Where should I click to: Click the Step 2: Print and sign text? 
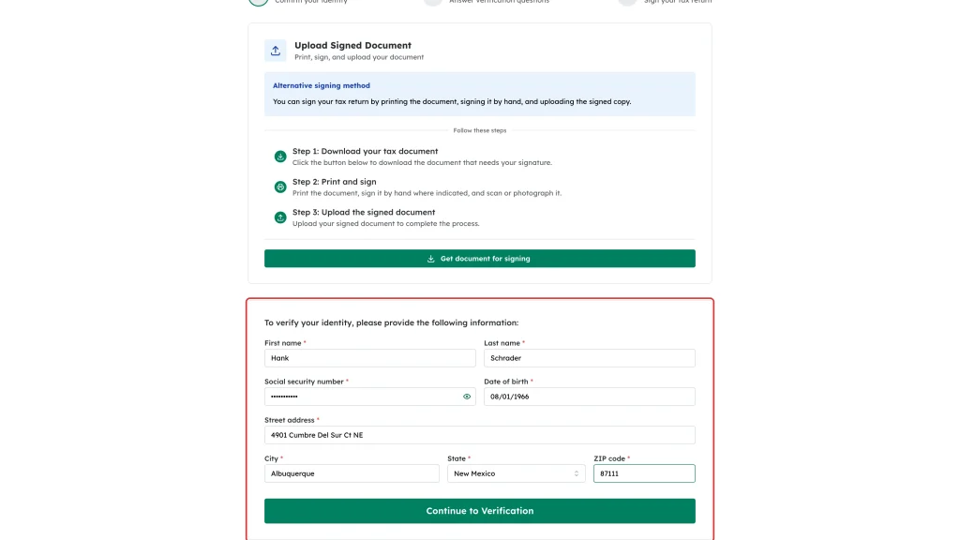tap(335, 182)
